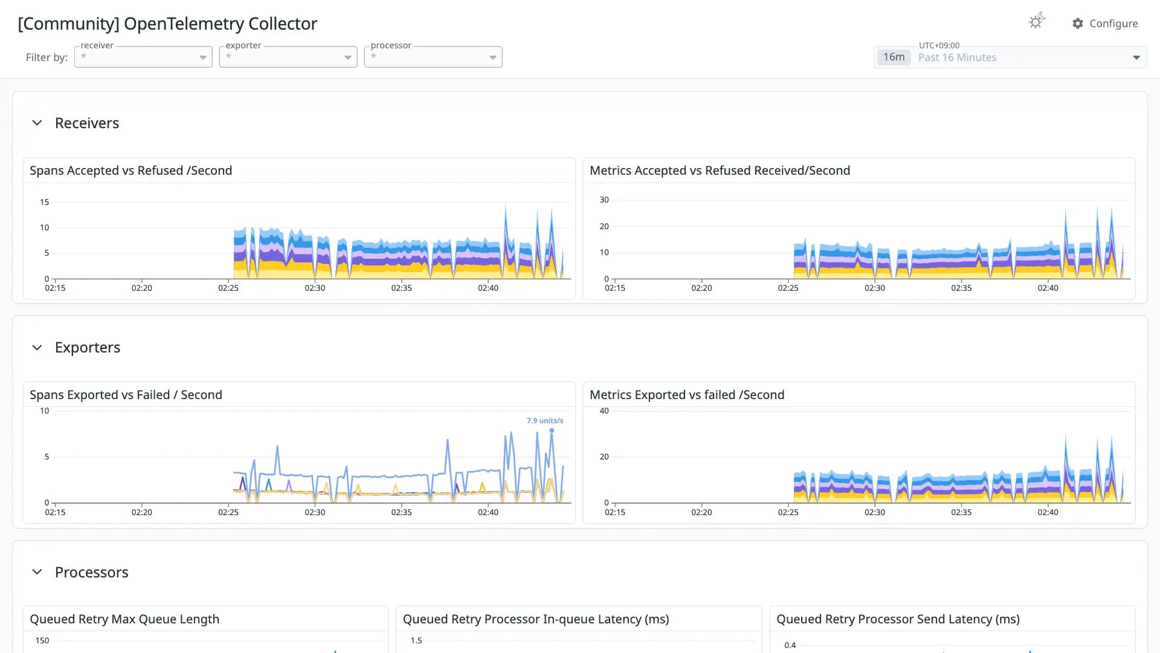
Task: Toggle the light/dark theme icon
Action: pyautogui.click(x=1037, y=21)
